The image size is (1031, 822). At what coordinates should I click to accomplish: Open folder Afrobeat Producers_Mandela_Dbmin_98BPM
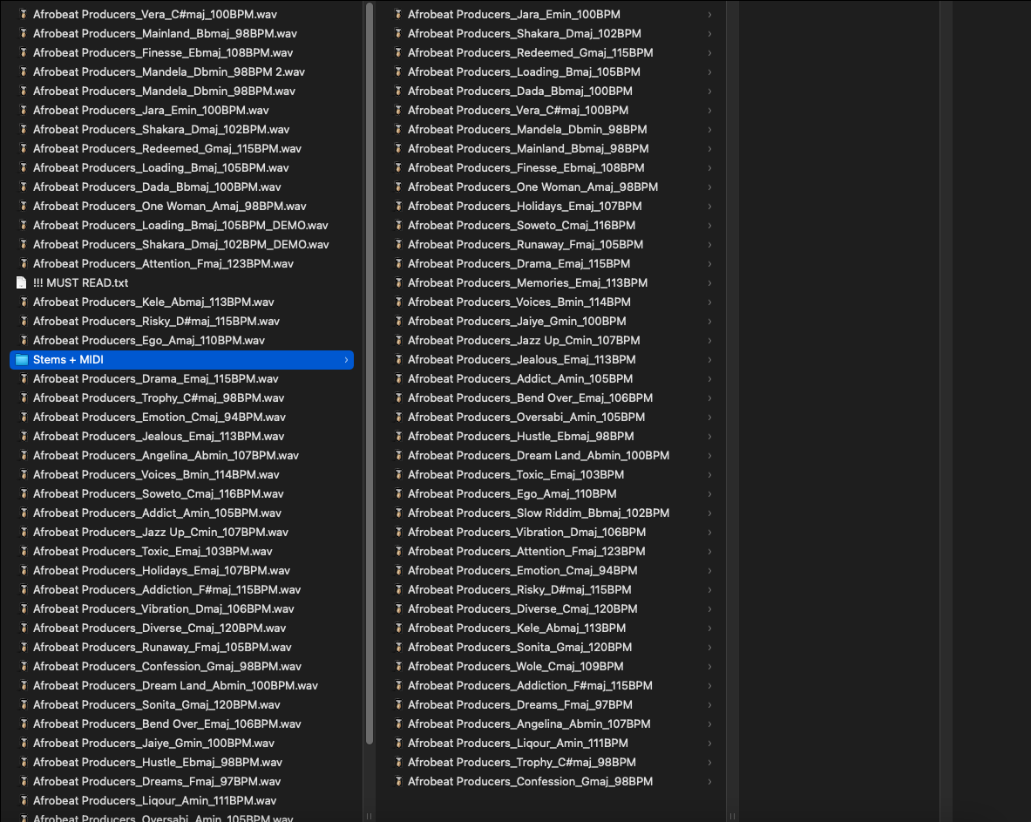527,129
